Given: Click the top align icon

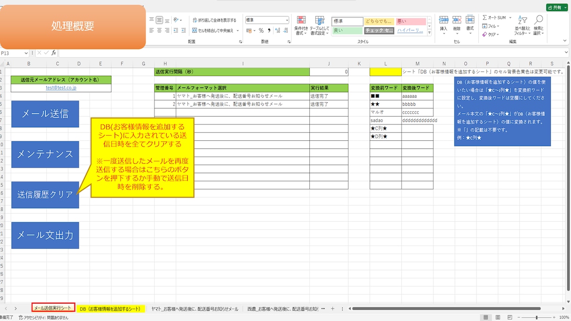Looking at the screenshot, I should (152, 20).
